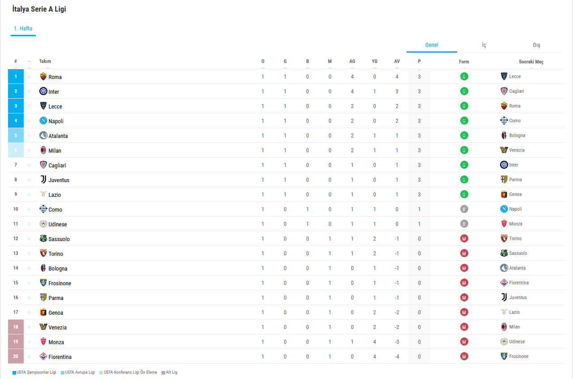Click rank number 18 beside Venezia
The image size is (573, 379).
(16, 327)
